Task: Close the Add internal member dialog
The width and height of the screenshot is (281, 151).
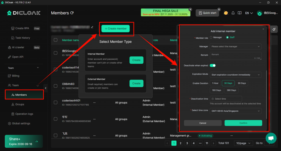Action: pos(263,29)
